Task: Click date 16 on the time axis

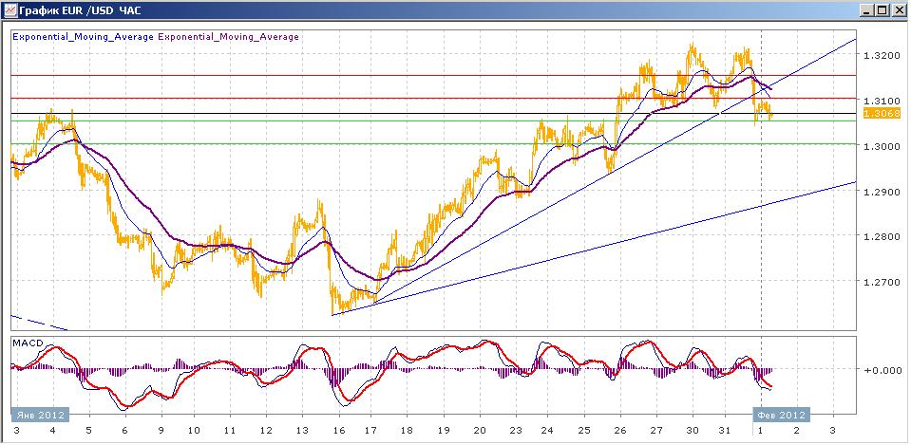Action: (x=339, y=431)
